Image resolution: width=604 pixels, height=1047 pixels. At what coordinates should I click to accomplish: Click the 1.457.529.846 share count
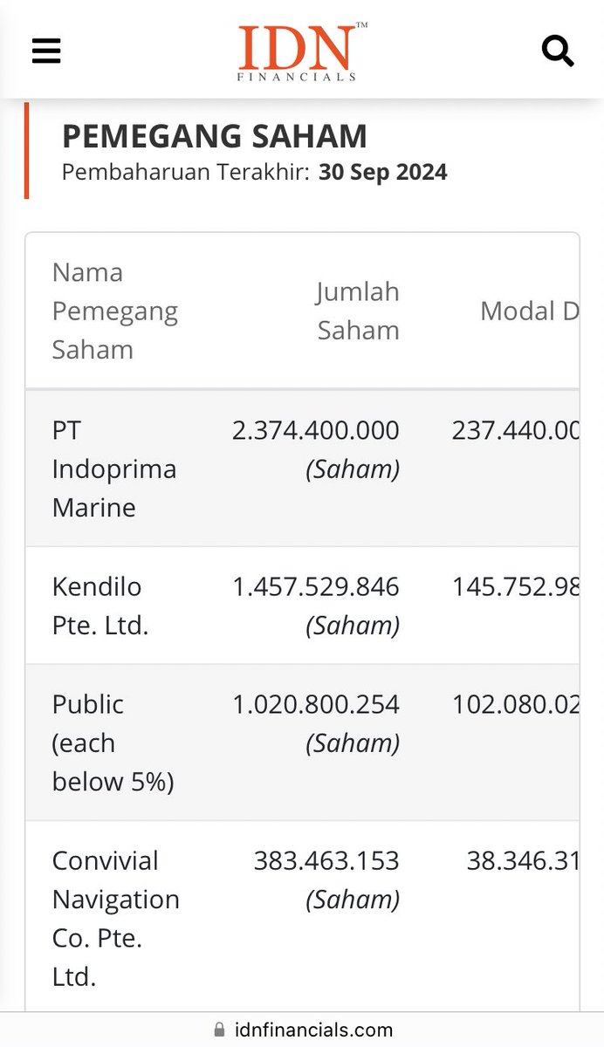[x=316, y=587]
